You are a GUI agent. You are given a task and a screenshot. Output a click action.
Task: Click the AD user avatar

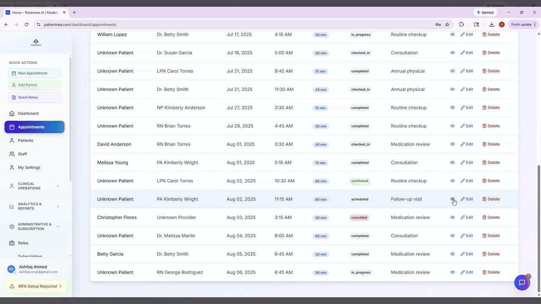coord(11,269)
